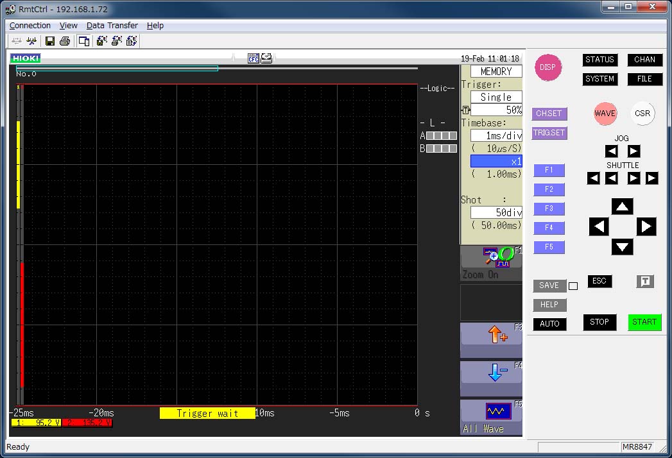Click the disconnect toolbar icon
This screenshot has width=672, height=458.
click(31, 41)
